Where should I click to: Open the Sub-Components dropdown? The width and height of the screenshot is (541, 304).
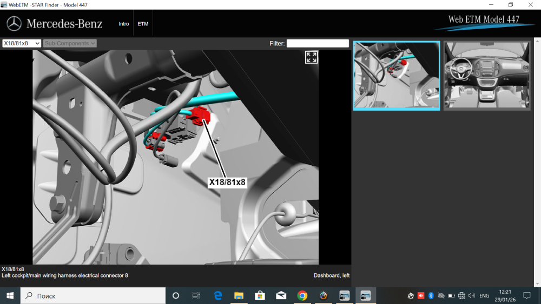[x=70, y=43]
